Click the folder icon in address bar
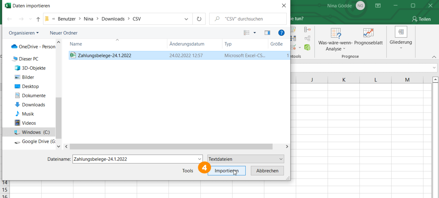Screen dimensions: 439x198 47,19
